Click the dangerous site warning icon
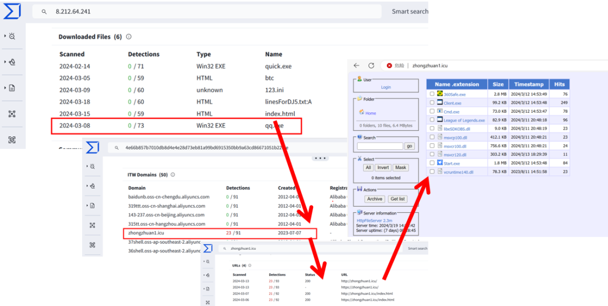The image size is (608, 306). [390, 66]
